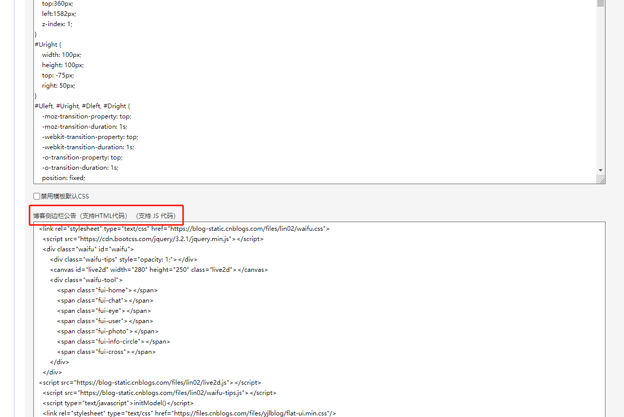Click the span class="fui-cross" line
This screenshot has width=624, height=417.
106,352
